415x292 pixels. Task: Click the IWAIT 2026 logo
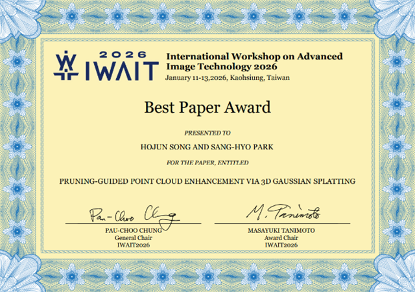point(106,66)
